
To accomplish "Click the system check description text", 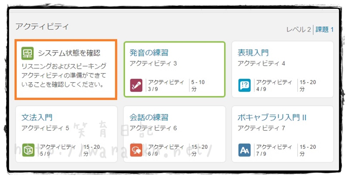I will 64,75.
